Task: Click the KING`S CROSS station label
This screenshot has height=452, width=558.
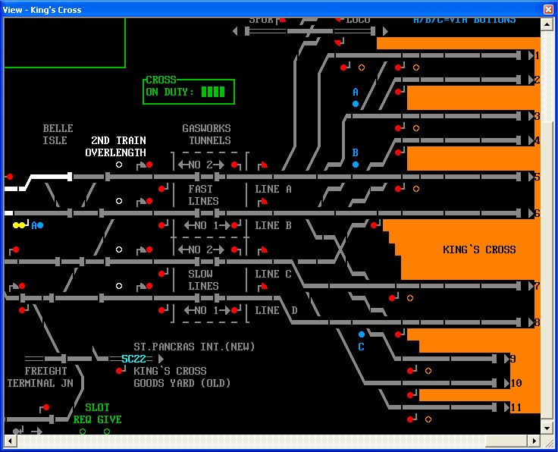Action: point(479,250)
